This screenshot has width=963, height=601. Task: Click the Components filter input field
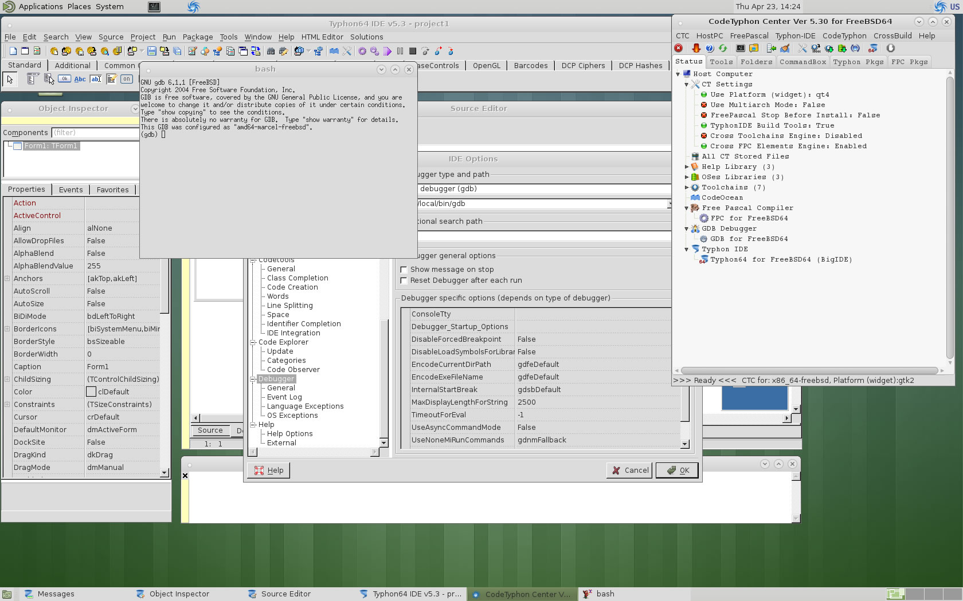click(x=95, y=133)
